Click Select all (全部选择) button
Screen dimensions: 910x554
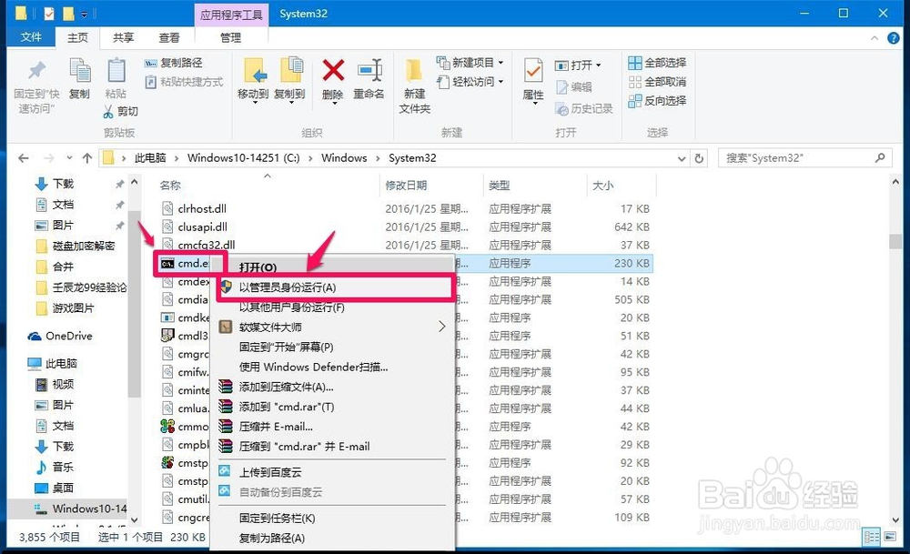click(658, 62)
